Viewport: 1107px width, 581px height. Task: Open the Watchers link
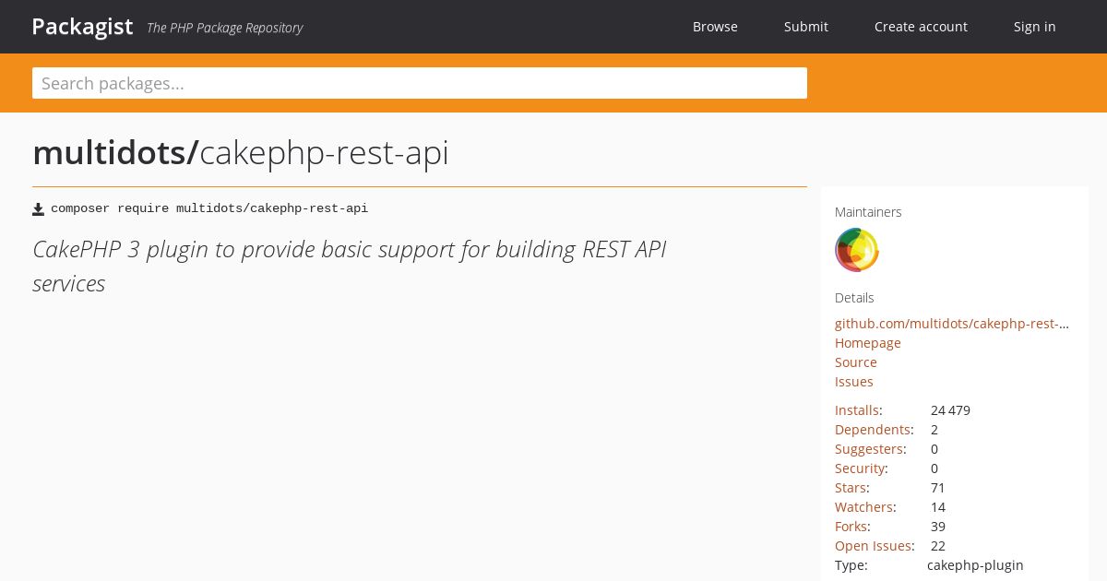[863, 507]
